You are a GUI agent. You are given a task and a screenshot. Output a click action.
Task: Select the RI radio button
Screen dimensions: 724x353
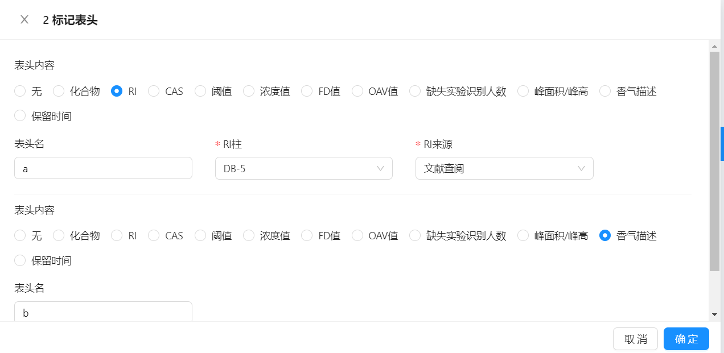click(x=116, y=91)
